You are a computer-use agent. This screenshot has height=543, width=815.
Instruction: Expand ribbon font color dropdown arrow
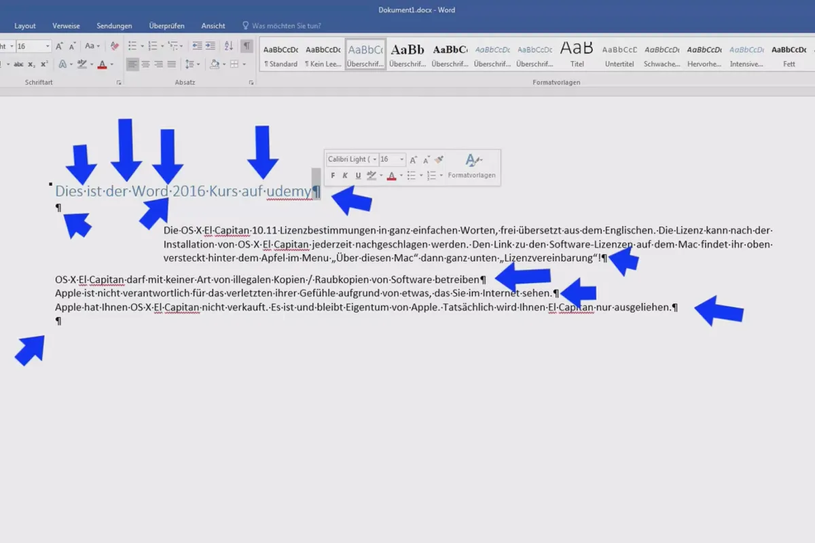click(111, 64)
